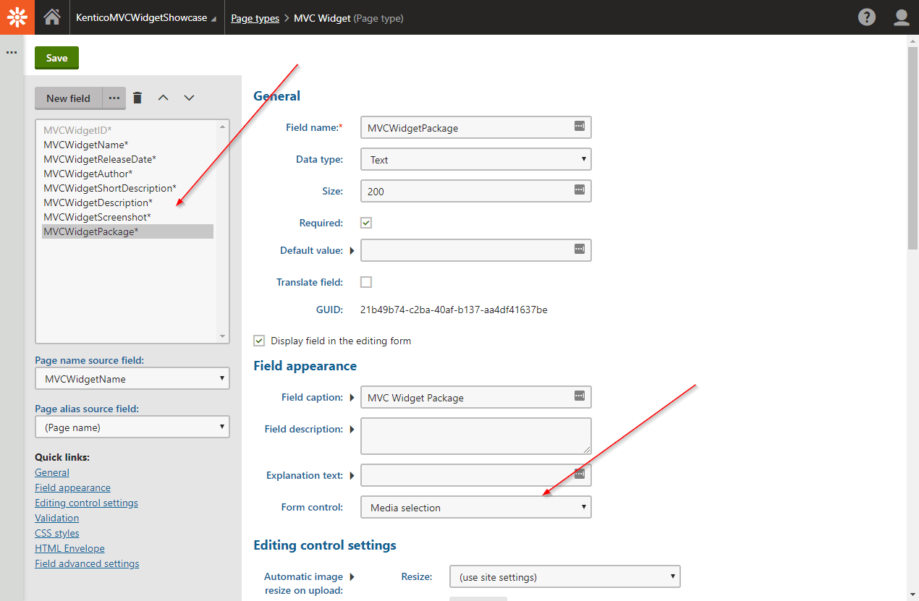Jump to Validation quick link

coord(56,518)
